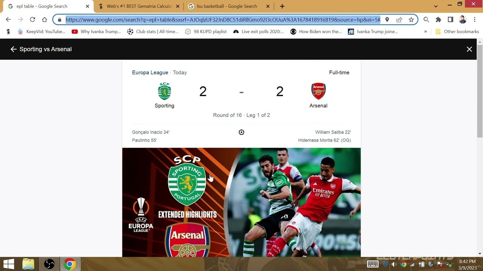Open the search magnifier icon in toolbar
The width and height of the screenshot is (483, 271).
426,20
